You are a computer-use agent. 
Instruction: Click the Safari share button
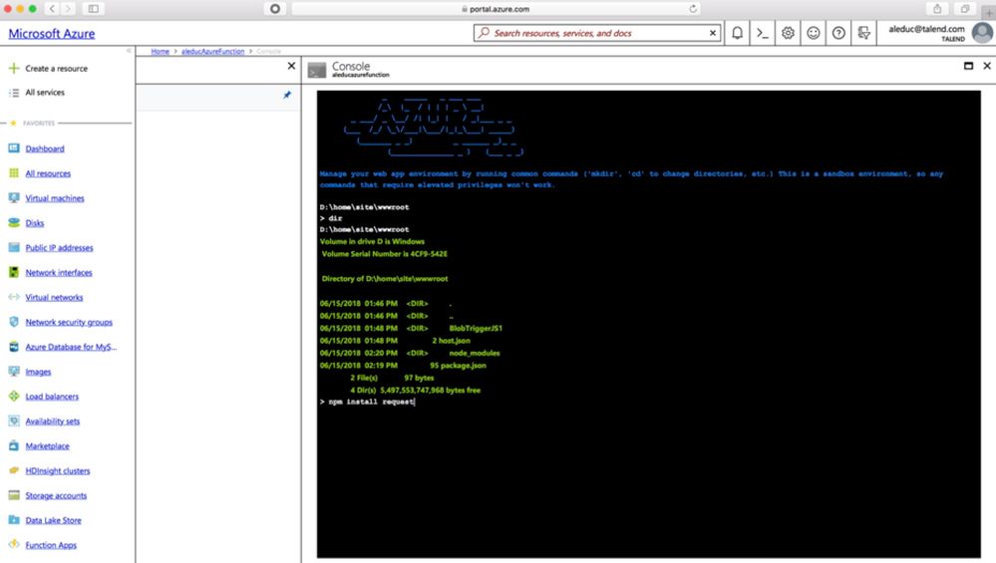pos(937,9)
